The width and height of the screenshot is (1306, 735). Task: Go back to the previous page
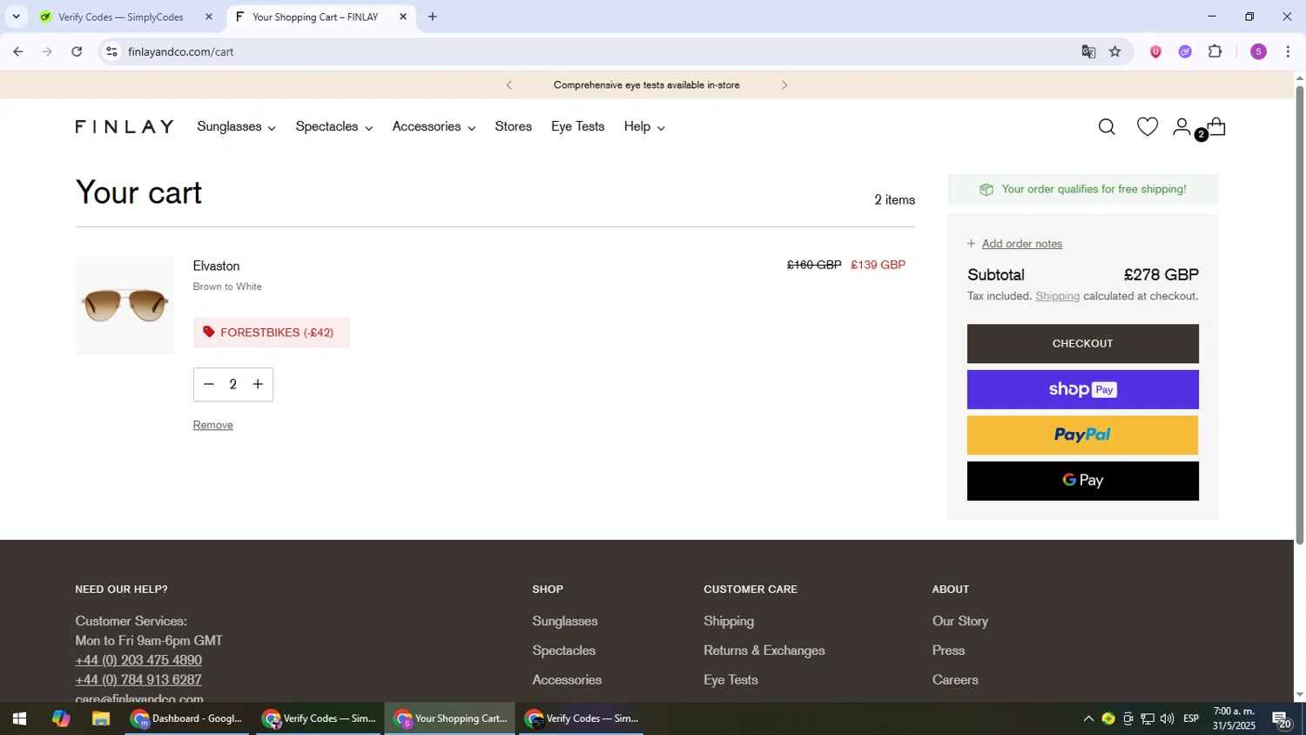point(17,52)
